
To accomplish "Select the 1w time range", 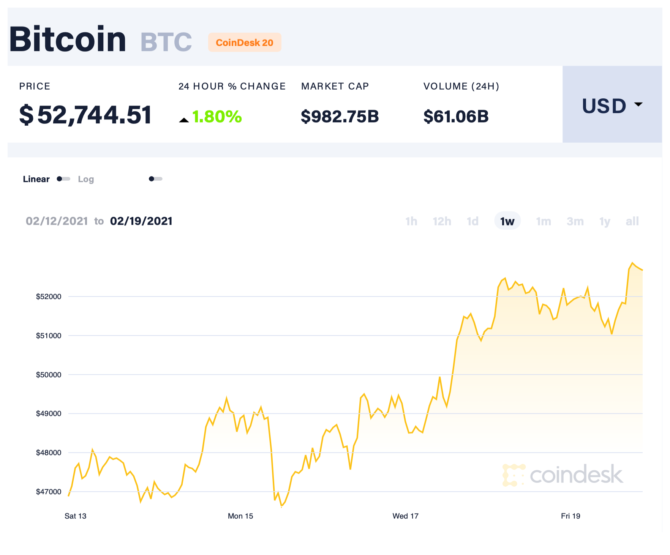I will 507,221.
